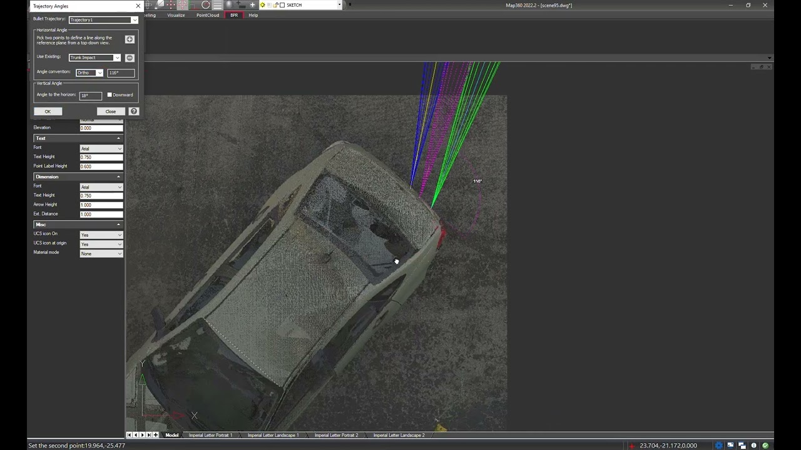
Task: Collapse the Dimension section
Action: [x=118, y=177]
